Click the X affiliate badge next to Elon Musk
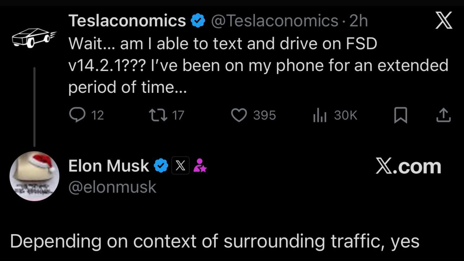 180,166
